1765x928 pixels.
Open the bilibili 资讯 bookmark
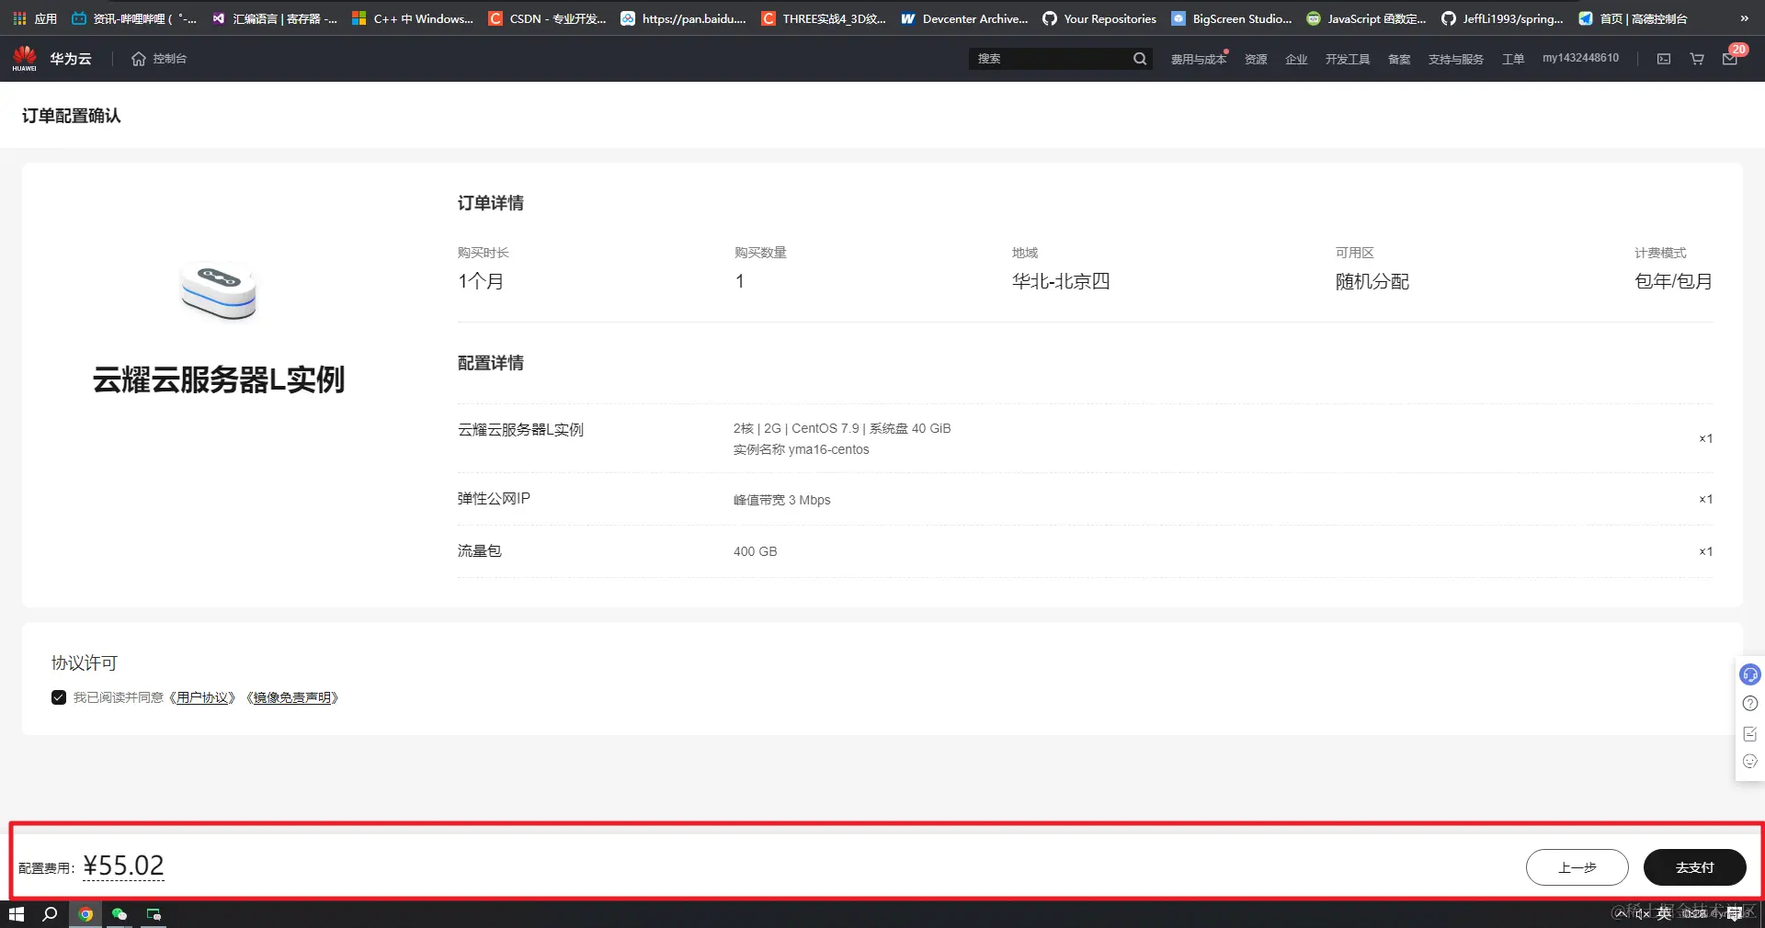tap(134, 18)
